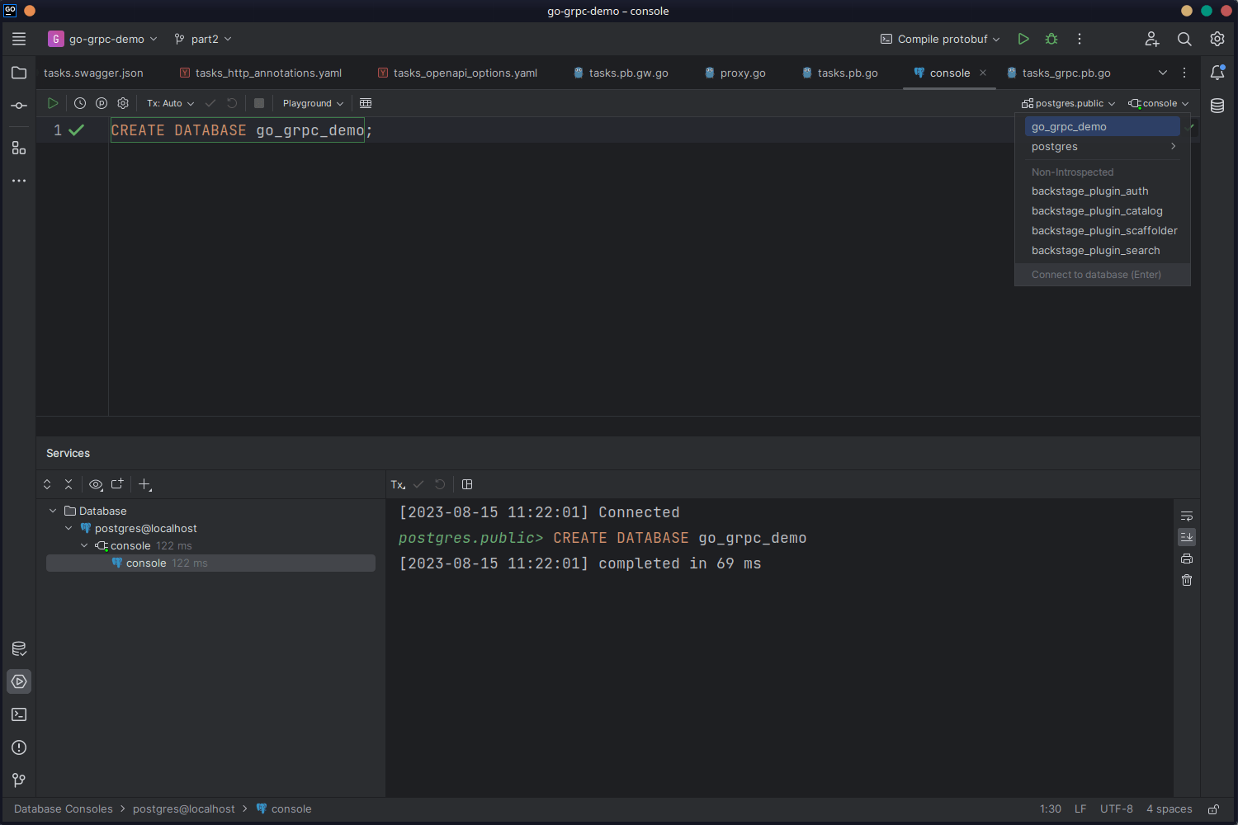1238x825 pixels.
Task: Toggle scroll to end of output
Action: pyautogui.click(x=1187, y=537)
